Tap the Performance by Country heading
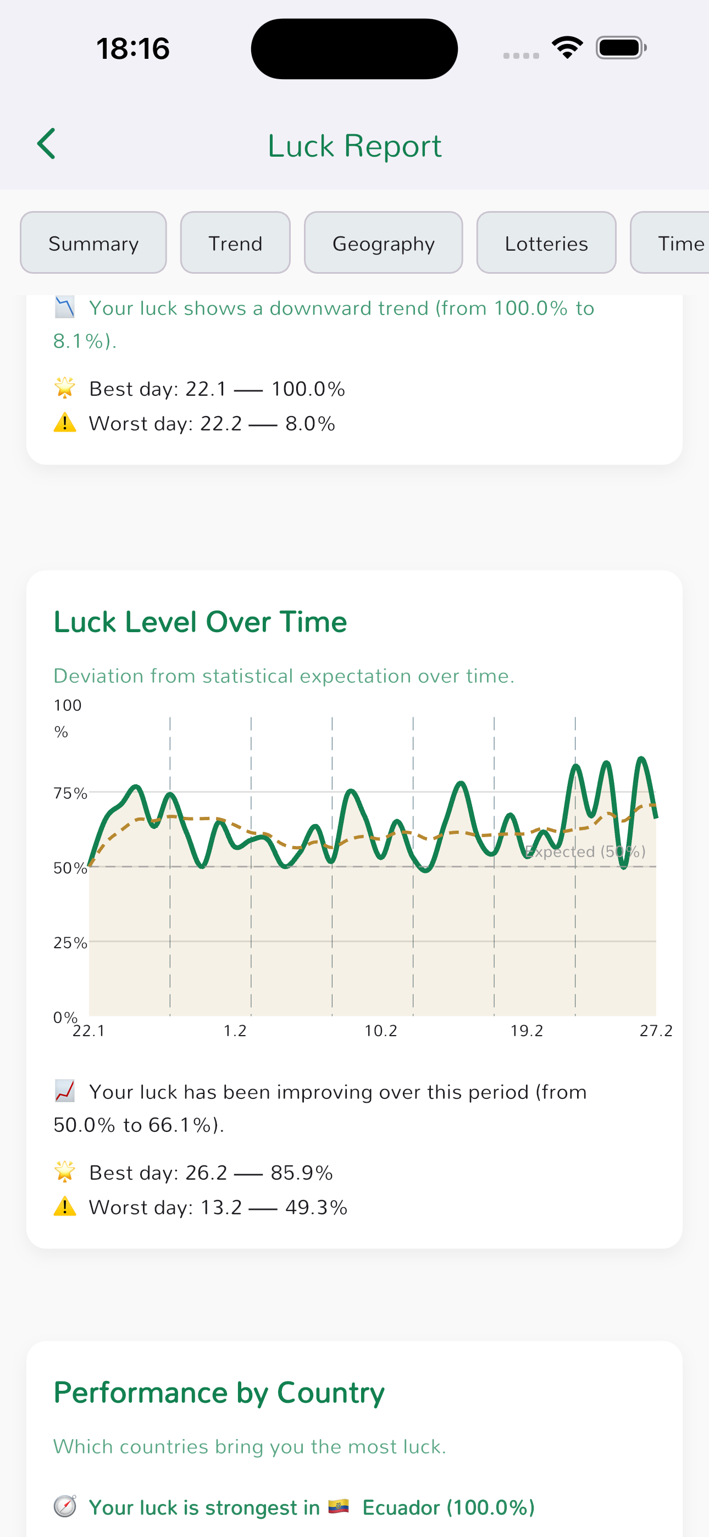Screen dimensions: 709x1537 [x=219, y=1392]
